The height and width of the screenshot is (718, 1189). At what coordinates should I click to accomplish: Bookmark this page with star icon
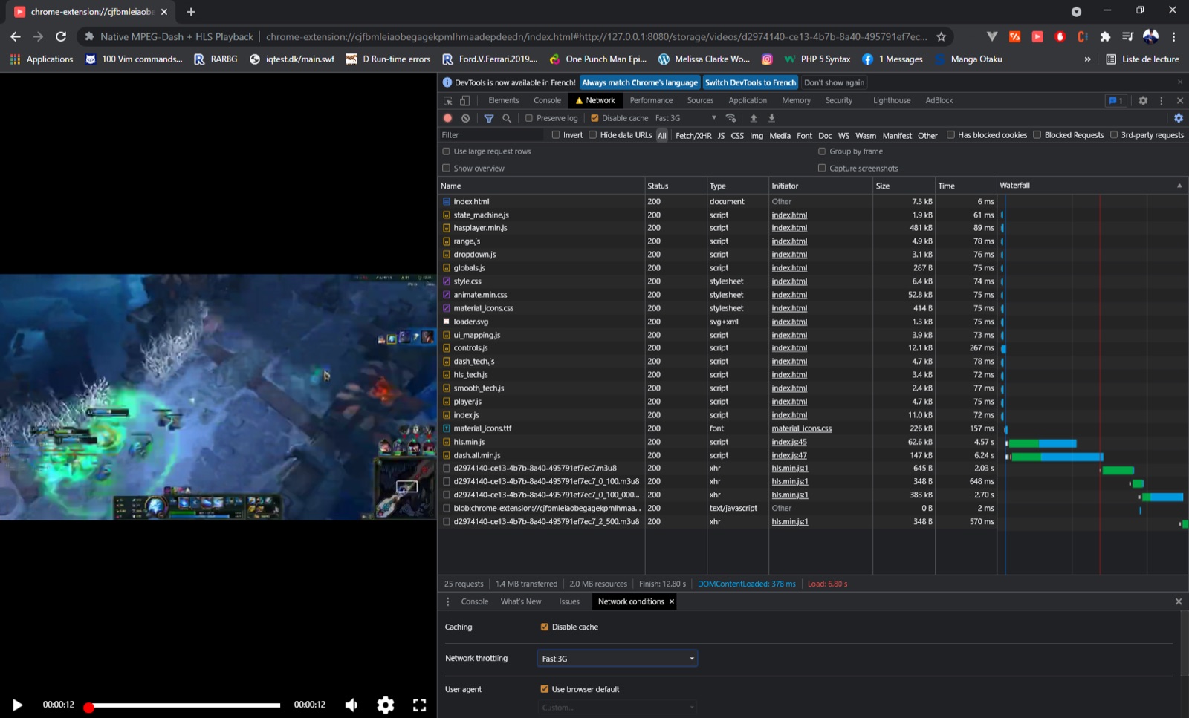pos(942,36)
